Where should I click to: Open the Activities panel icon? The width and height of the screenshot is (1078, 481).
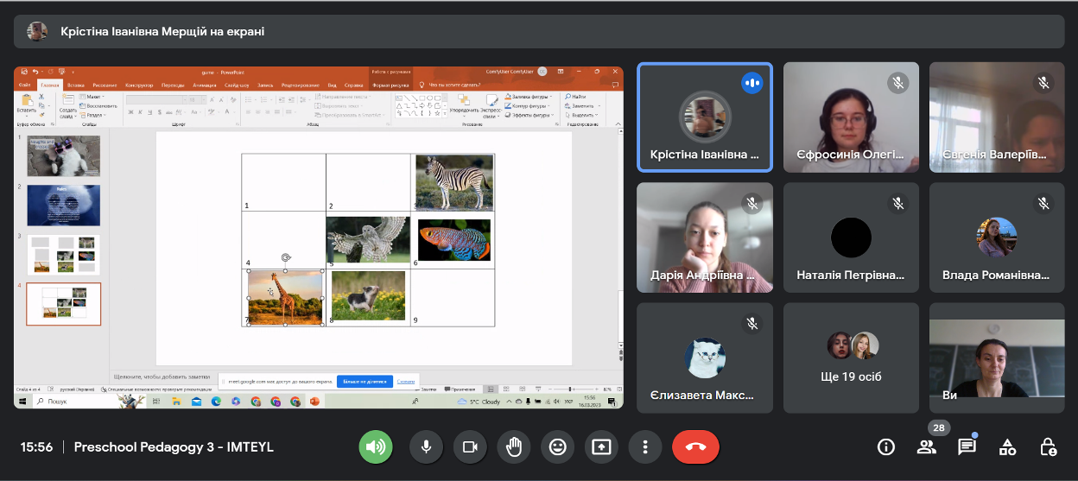[x=1007, y=446]
